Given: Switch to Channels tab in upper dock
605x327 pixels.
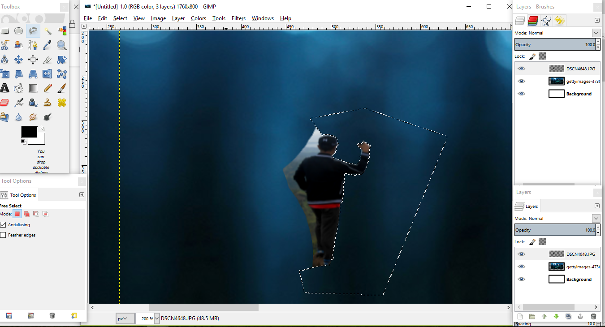Looking at the screenshot, I should (533, 20).
